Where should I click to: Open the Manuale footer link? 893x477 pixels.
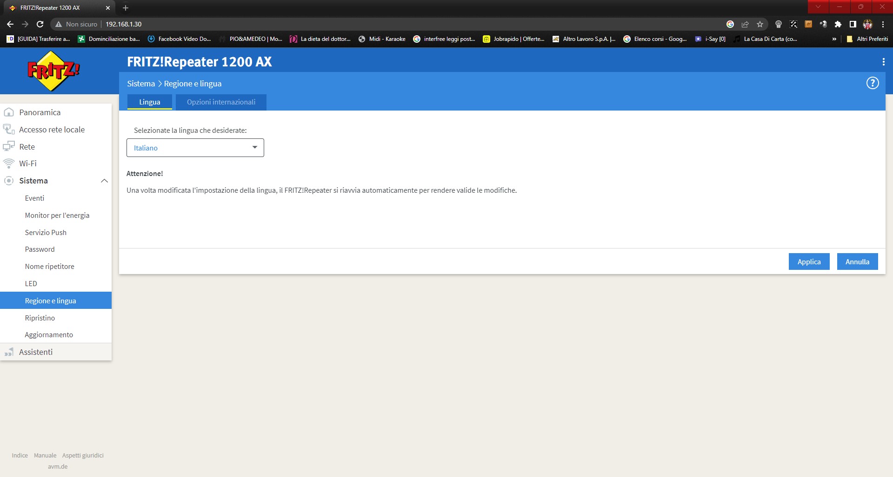tap(45, 455)
